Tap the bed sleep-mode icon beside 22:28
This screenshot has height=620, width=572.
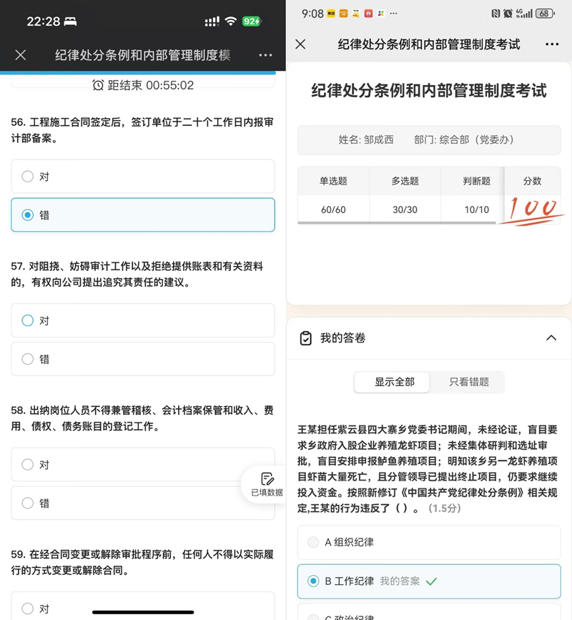[70, 21]
